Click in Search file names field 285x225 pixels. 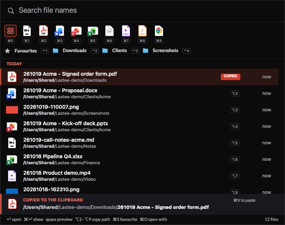click(142, 10)
